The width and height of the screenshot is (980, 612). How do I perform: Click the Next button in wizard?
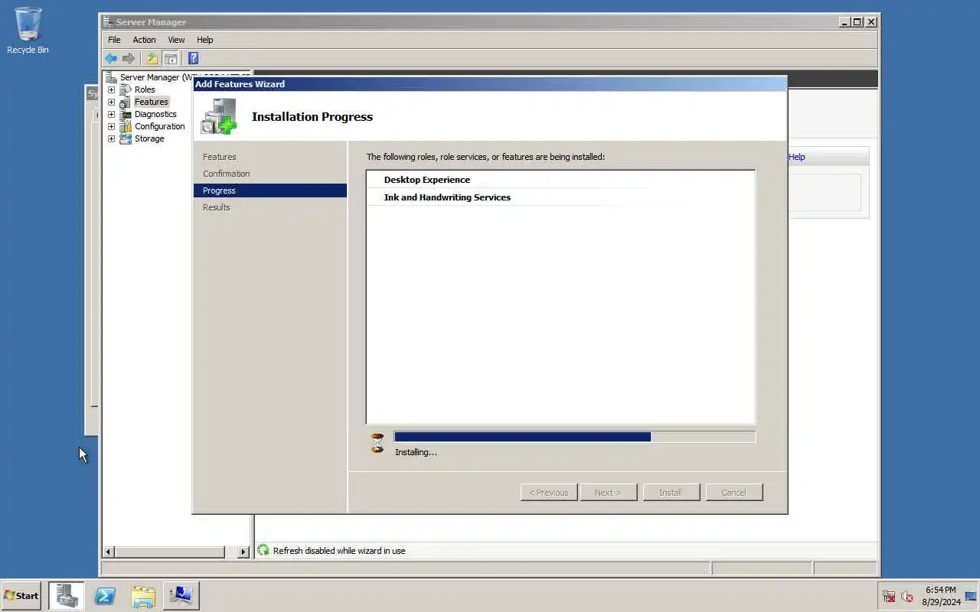[609, 493]
